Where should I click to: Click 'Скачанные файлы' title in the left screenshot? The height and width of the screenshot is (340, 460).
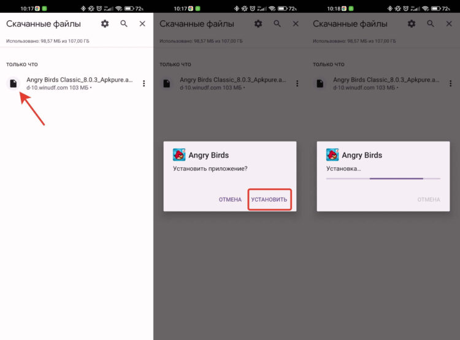[44, 23]
